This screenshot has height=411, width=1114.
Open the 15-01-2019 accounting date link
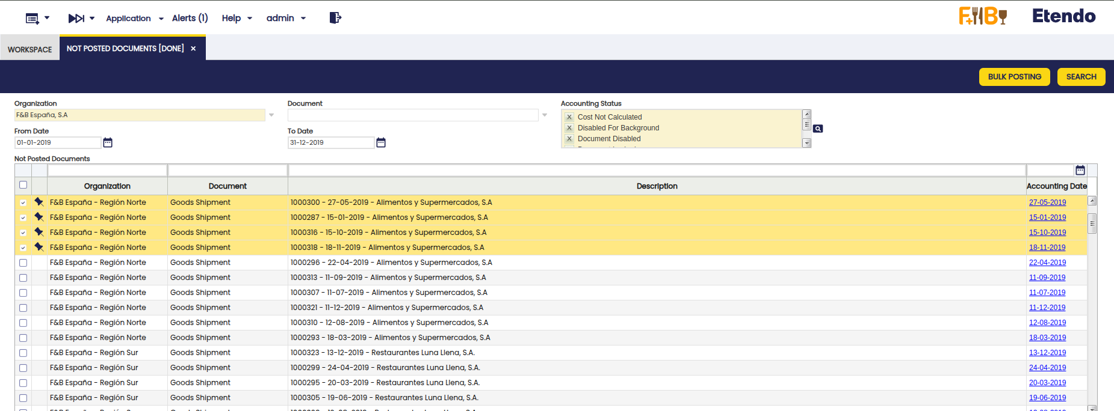[1047, 218]
